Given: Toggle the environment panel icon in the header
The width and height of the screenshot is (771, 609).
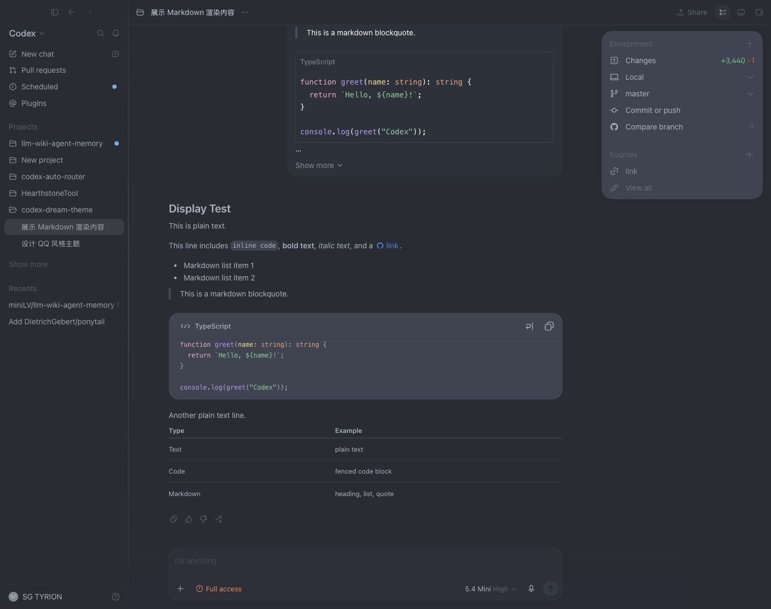Looking at the screenshot, I should (723, 12).
